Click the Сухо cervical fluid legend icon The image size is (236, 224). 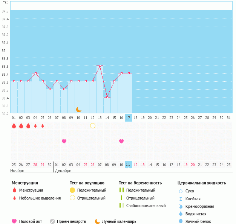coord(181,191)
